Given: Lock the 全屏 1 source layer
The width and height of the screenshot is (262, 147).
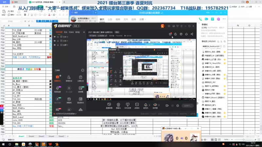Looking at the screenshot, I should tap(58, 45).
